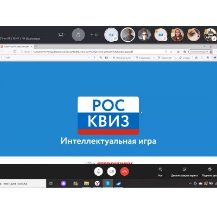Select the Як participant avatar
The width and height of the screenshot is (217, 217).
111,35
